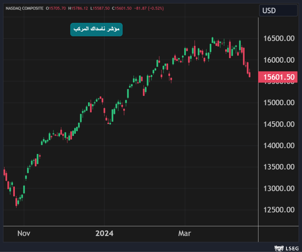Click the low value L15587.50
The height and width of the screenshot is (252, 302).
(100, 8)
